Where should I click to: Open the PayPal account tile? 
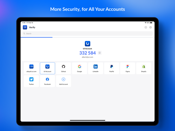tap(111, 68)
